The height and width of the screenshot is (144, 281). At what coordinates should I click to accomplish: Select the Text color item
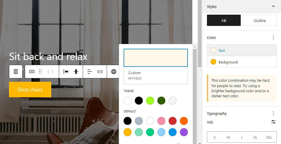(x=242, y=50)
